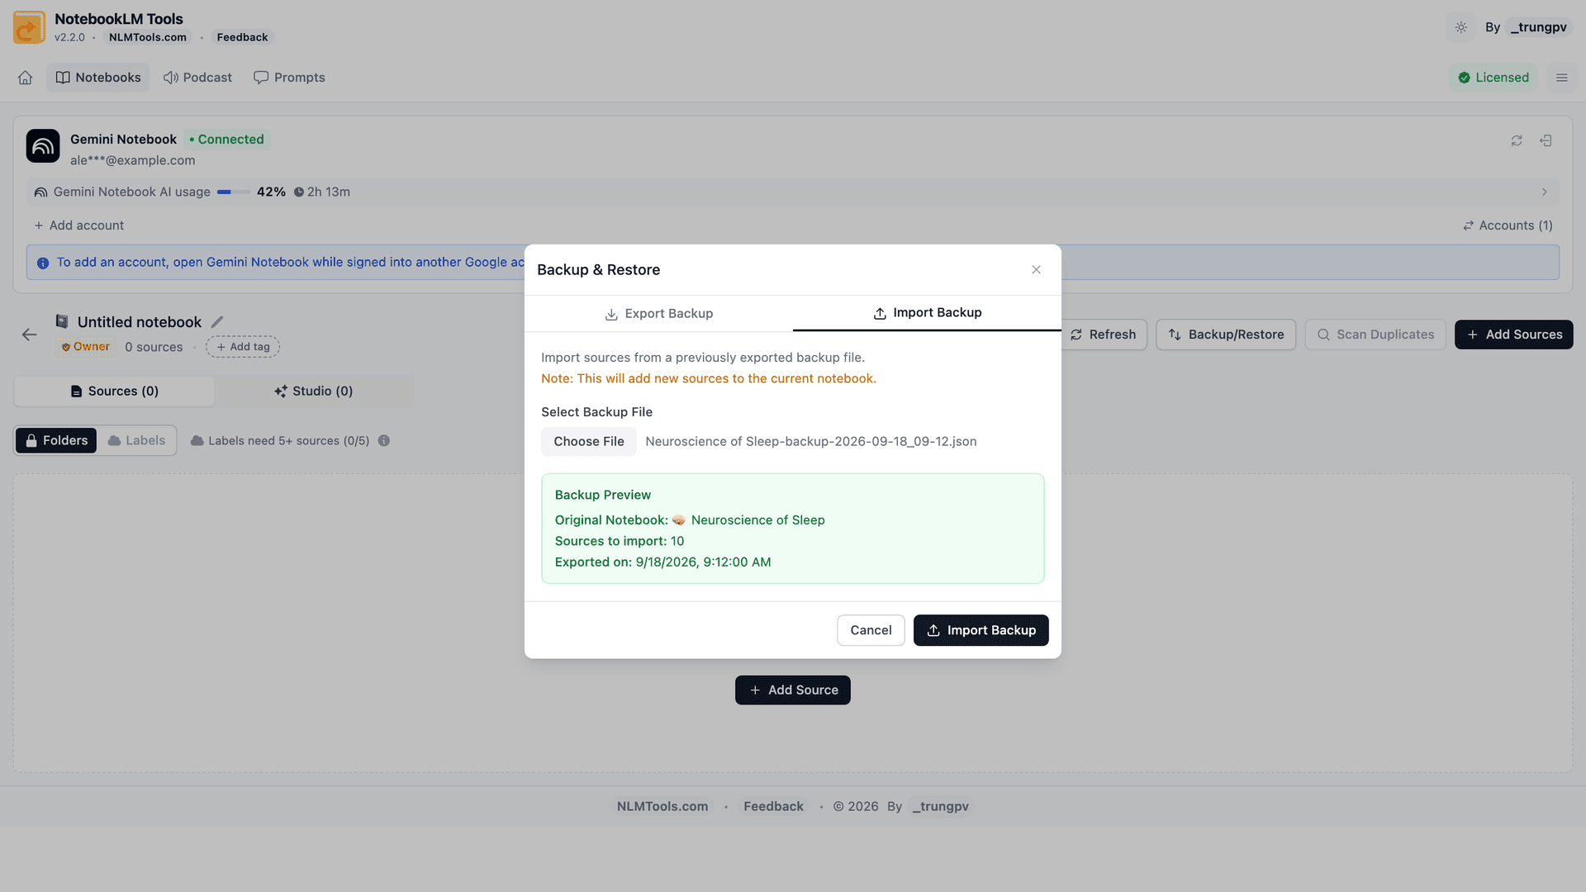Open the Podcast nav tab

197,78
